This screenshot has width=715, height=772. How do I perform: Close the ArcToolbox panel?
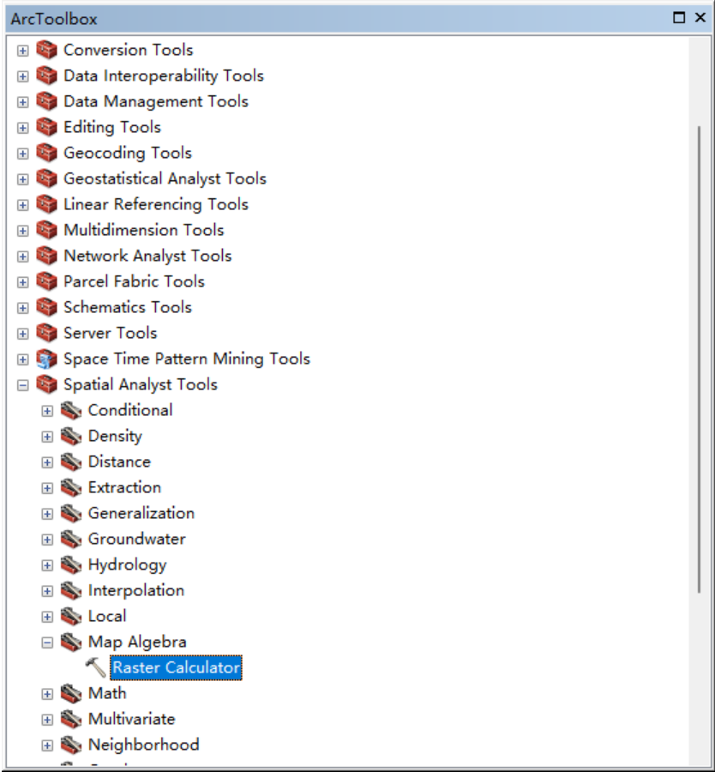pos(700,18)
